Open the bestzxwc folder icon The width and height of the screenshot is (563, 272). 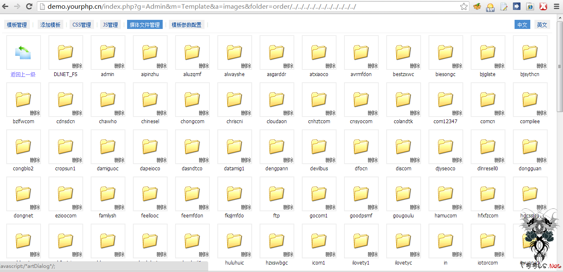[403, 52]
